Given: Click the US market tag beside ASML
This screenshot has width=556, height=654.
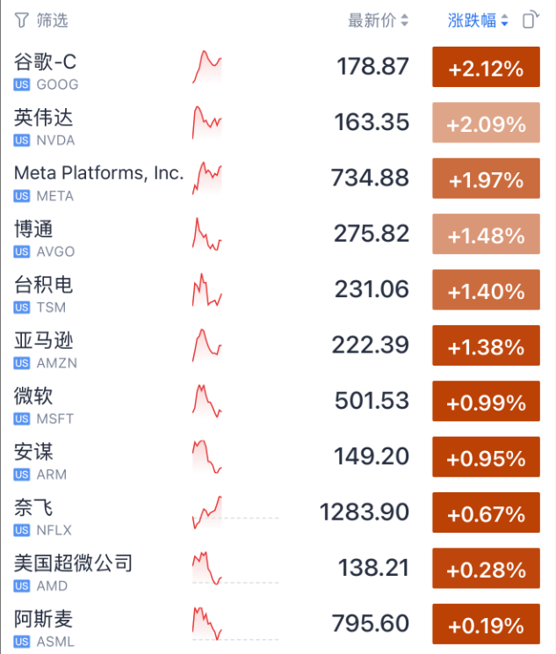Looking at the screenshot, I should coord(22,642).
